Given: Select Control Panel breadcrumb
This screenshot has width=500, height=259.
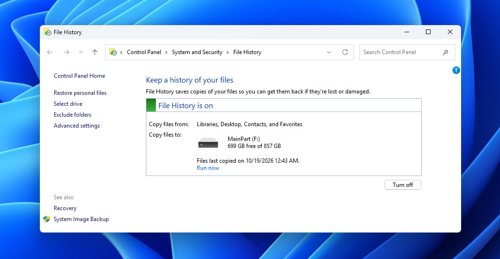Looking at the screenshot, I should click(144, 52).
